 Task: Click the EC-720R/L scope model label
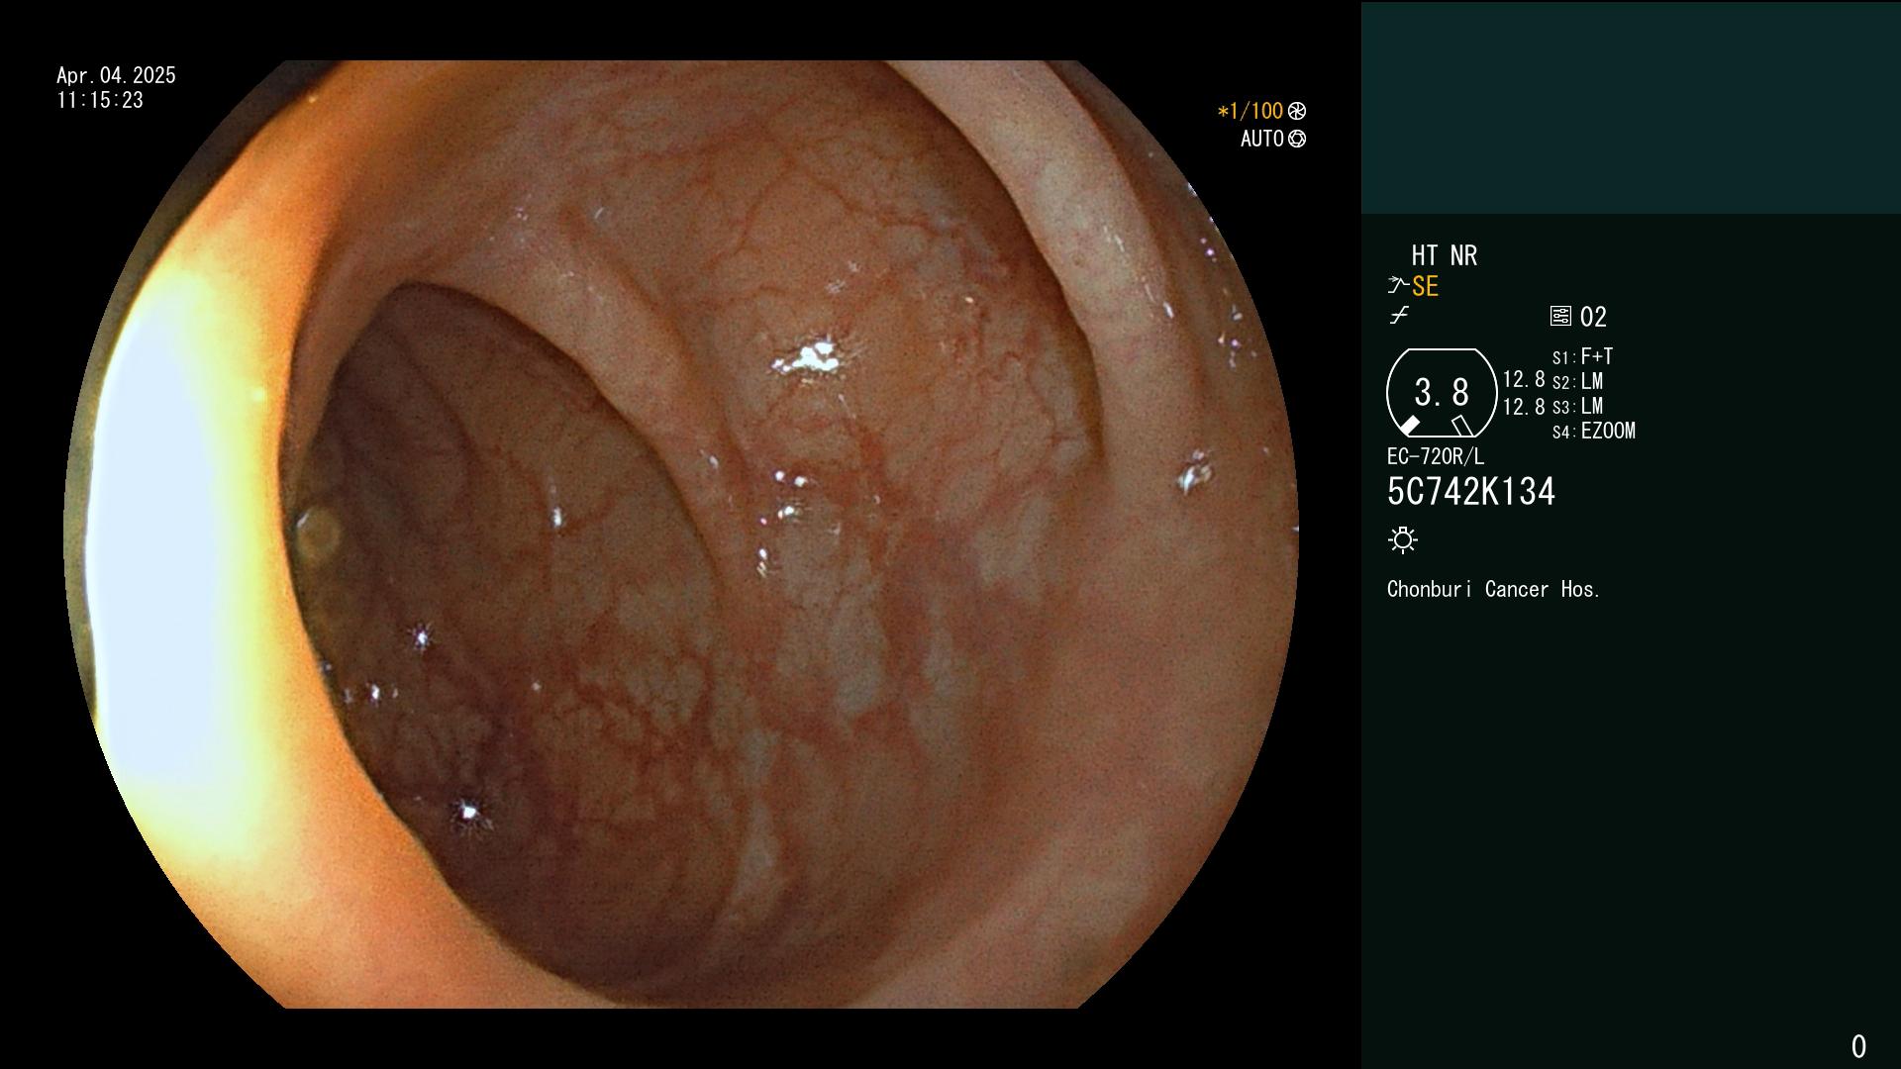click(x=1436, y=456)
